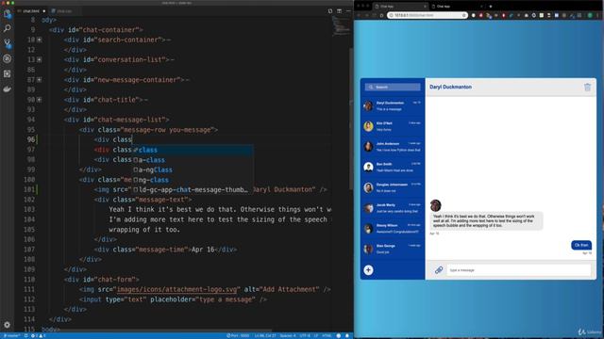Viewport: 604px width, 339px height.
Task: Click the notifications bell in the status bar
Action: 347,335
